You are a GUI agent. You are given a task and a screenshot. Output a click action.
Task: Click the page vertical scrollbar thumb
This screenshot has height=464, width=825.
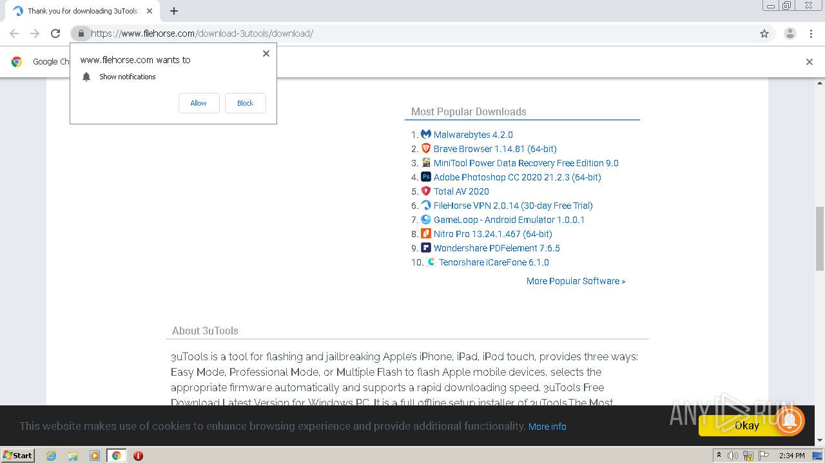[820, 238]
